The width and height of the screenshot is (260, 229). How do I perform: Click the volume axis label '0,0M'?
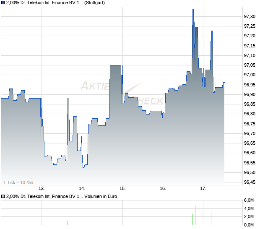(x=249, y=225)
